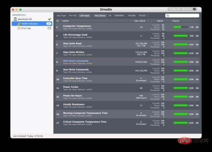Viewport: 212px width, 152px height.
Task: Open the Error Log sidebar item
Action: pos(32,28)
